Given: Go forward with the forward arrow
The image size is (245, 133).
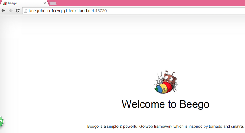Looking at the screenshot, I should [x=10, y=10].
